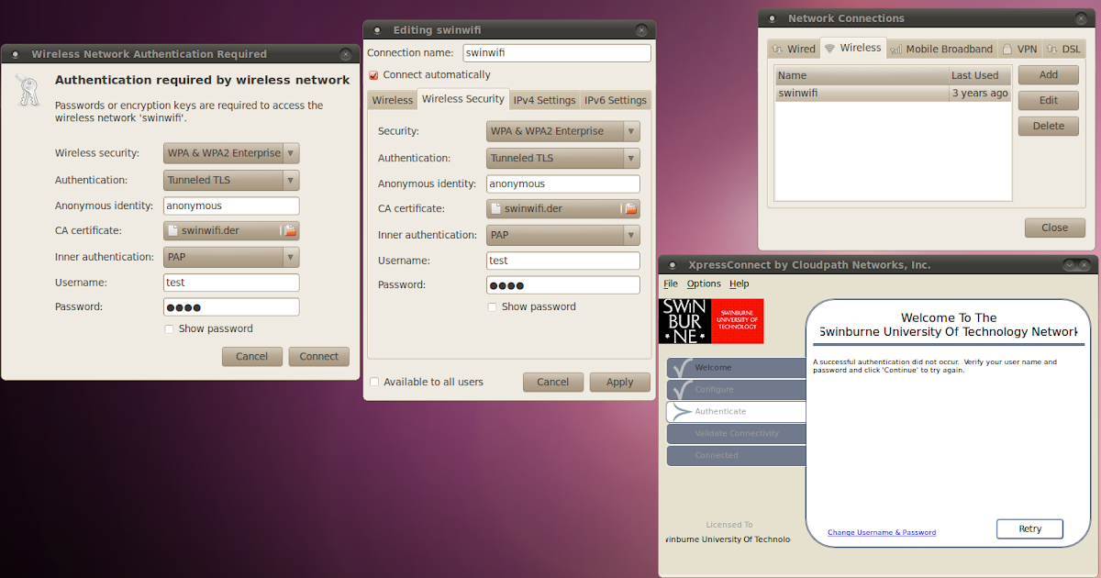Click Password field in Editing swinwifi
Screen dimensions: 1101x578
click(563, 284)
